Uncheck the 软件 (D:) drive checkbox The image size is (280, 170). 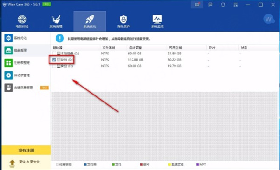(54, 60)
